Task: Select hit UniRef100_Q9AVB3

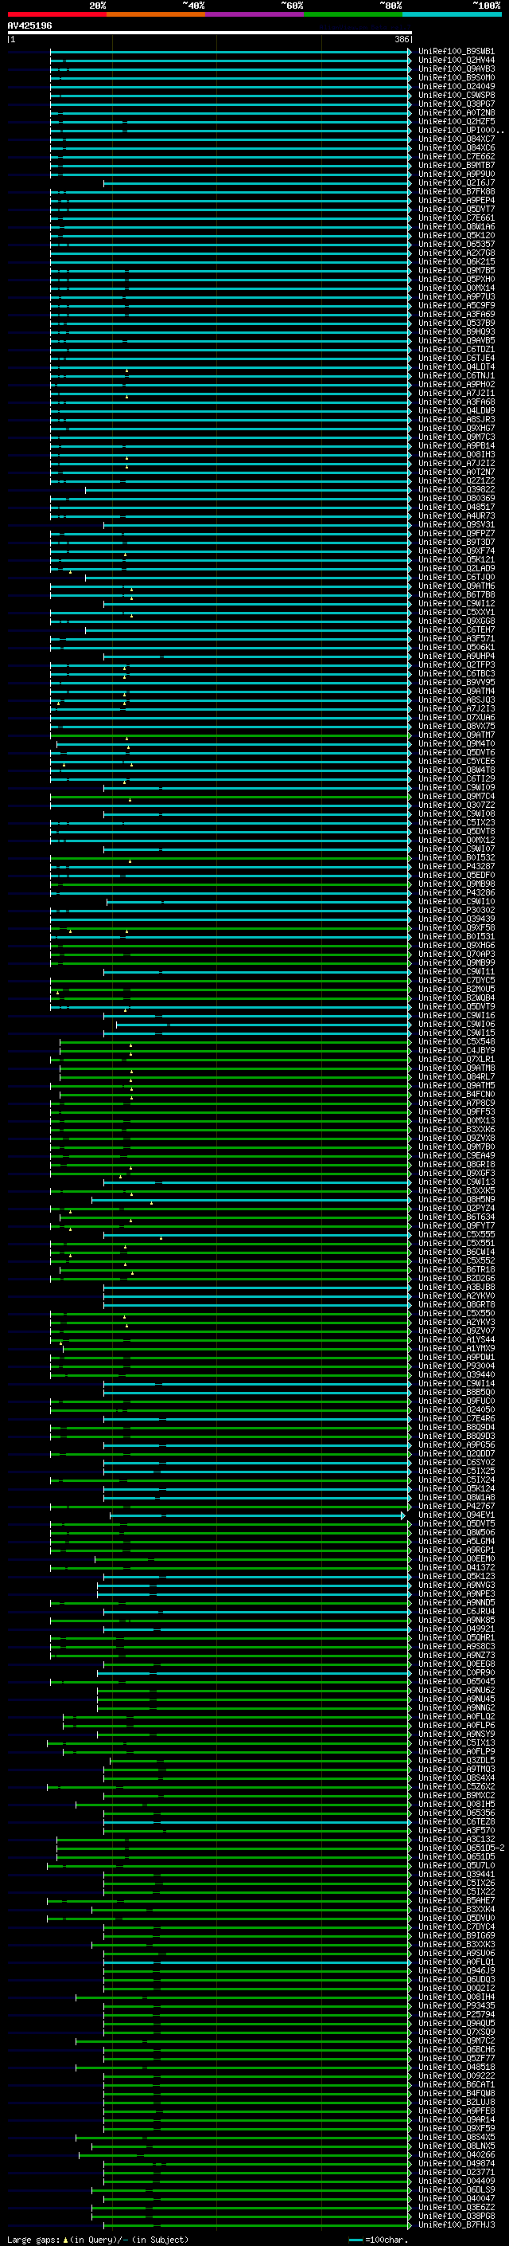Action: (x=457, y=69)
